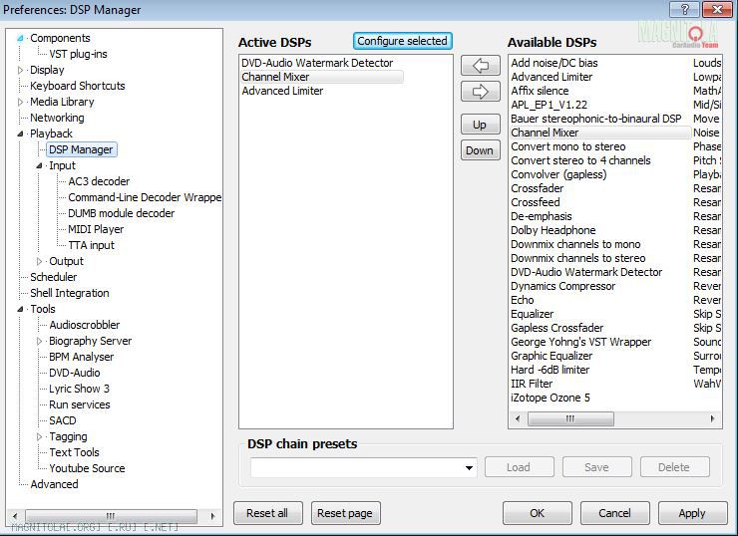This screenshot has height=536, width=738.
Task: Collapse the Playback tree node
Action: tap(20, 134)
